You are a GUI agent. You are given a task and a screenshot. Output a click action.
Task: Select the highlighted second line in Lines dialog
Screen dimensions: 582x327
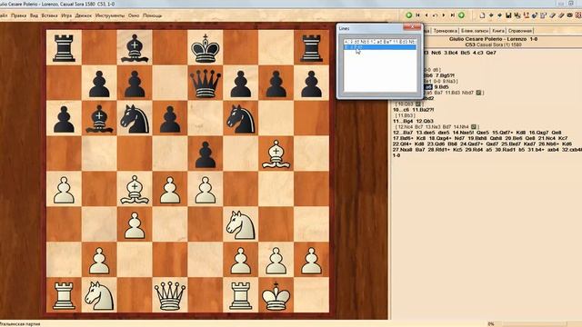coord(380,47)
